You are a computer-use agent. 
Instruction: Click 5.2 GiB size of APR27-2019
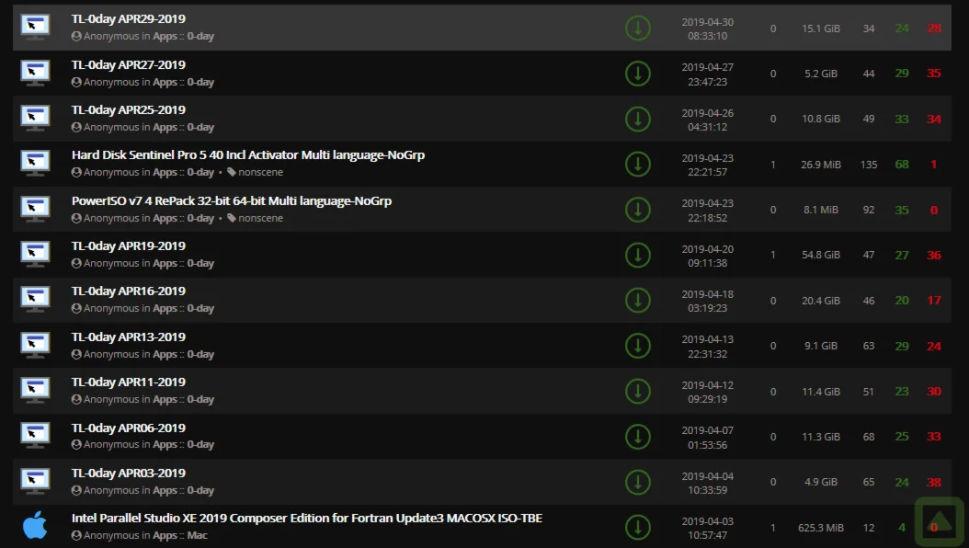coord(821,74)
